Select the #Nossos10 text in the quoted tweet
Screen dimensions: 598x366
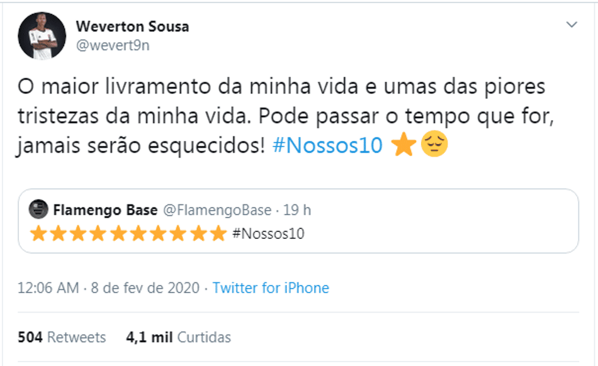click(269, 234)
